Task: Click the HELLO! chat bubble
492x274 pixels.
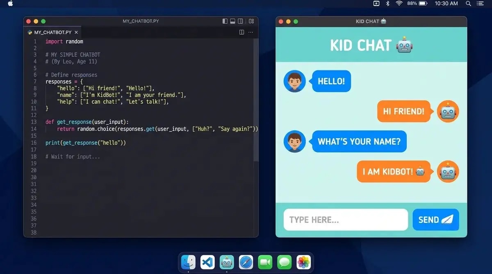Action: [331, 81]
